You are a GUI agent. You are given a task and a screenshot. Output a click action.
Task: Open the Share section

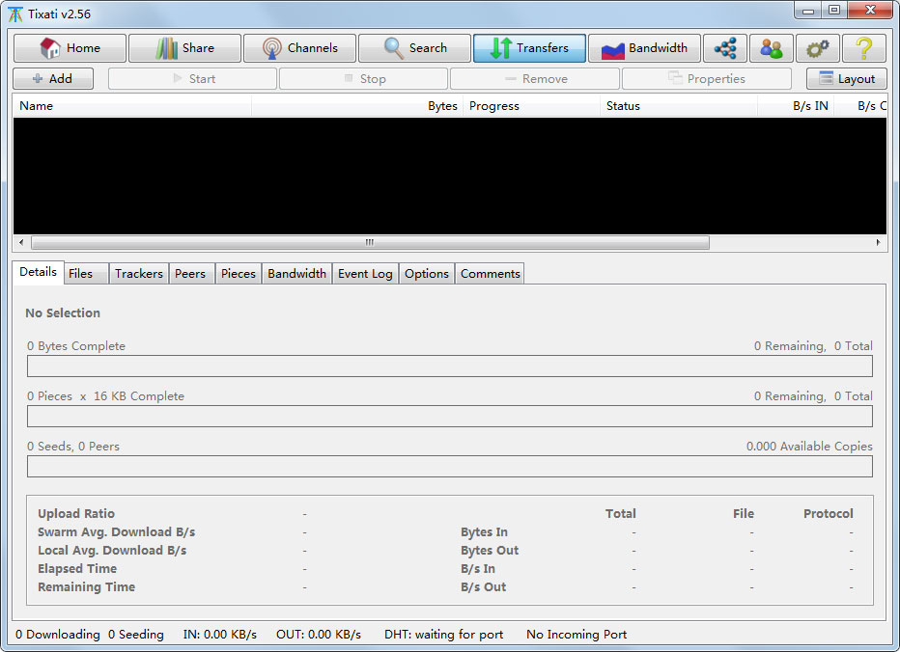tap(184, 48)
